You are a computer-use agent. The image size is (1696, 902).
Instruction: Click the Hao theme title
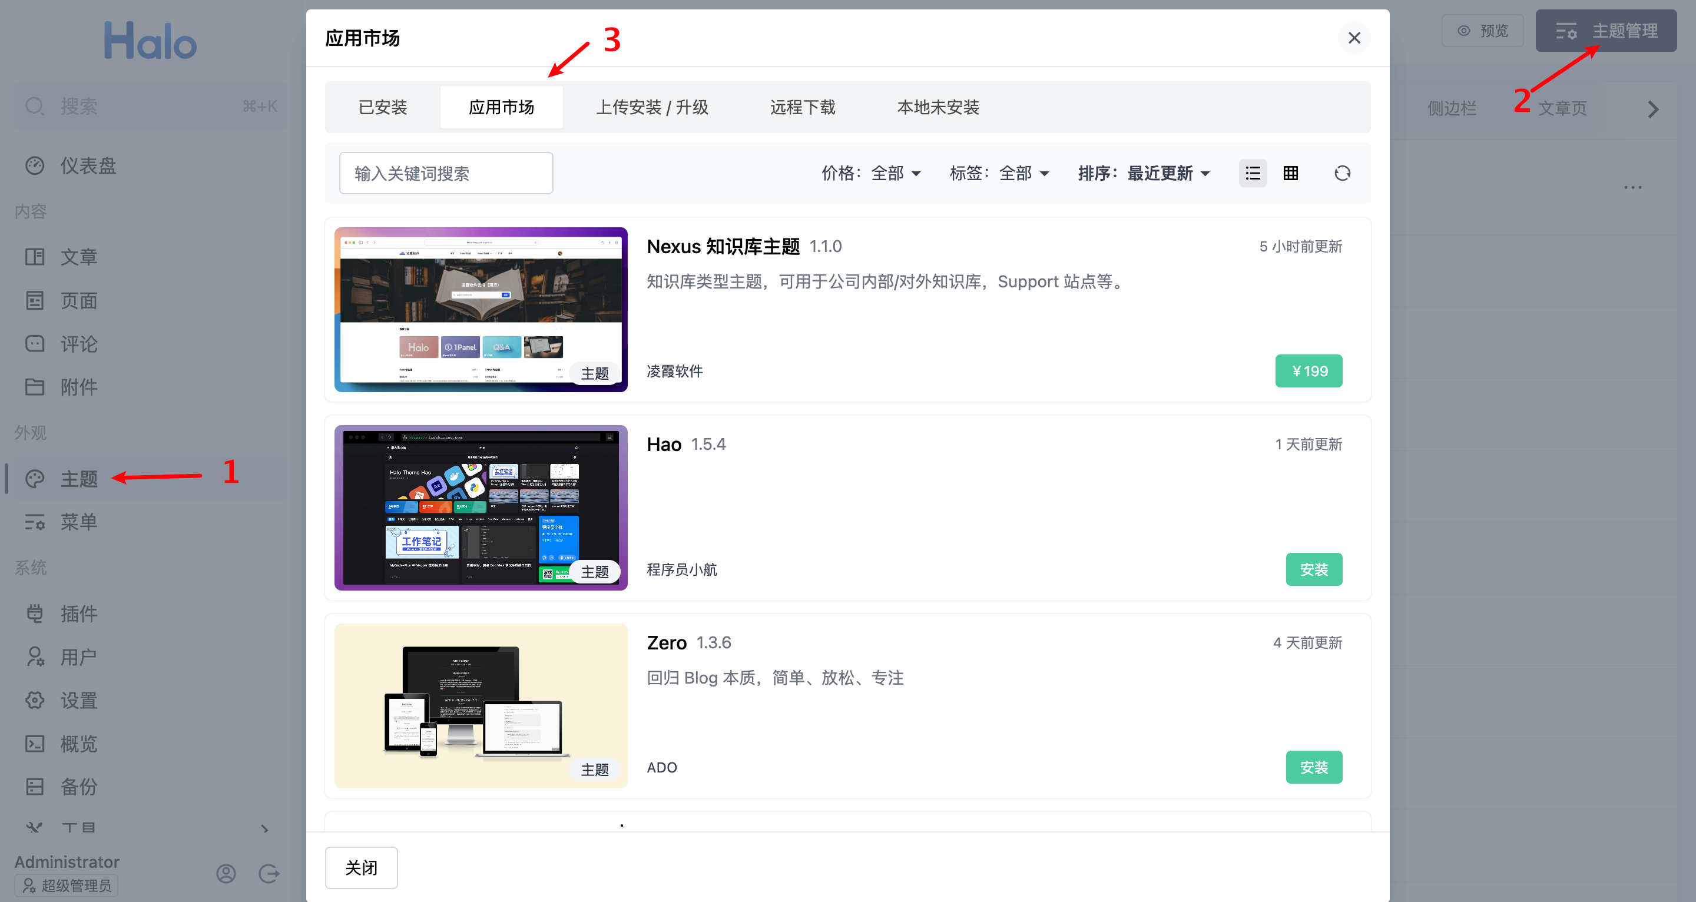(664, 445)
